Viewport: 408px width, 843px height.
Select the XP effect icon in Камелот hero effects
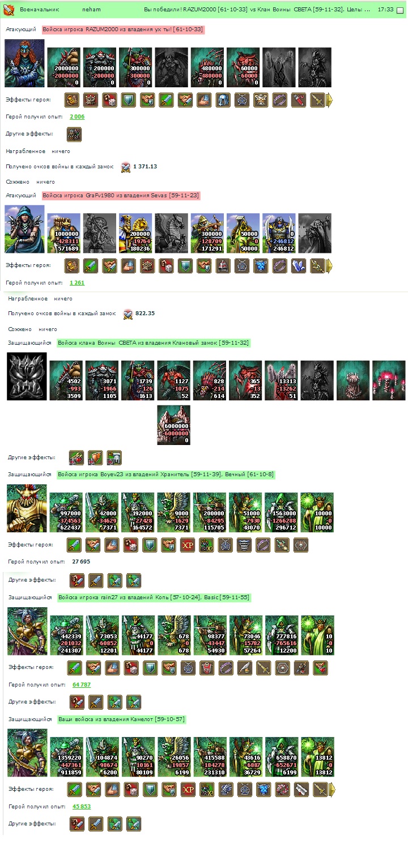pyautogui.click(x=188, y=789)
